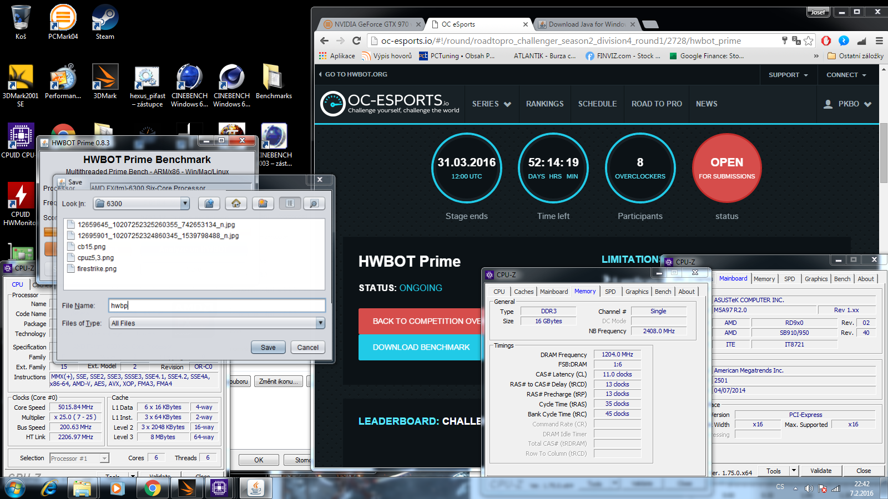Expand the Files of Type dropdown
Screen dimensions: 888x499
(320, 323)
